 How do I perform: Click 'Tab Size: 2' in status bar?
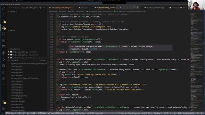(x=158, y=113)
